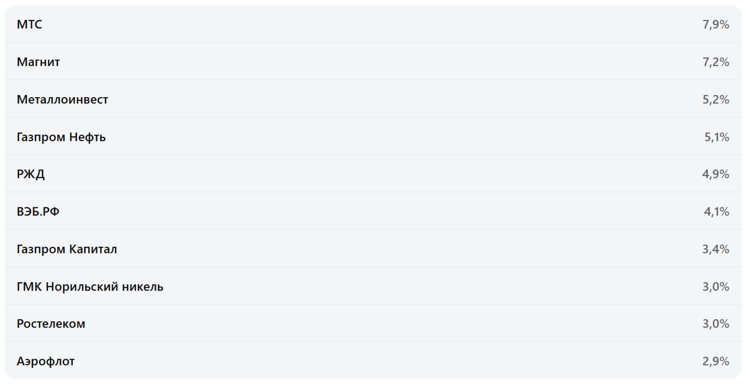The height and width of the screenshot is (384, 747).
Task: Click the 4,1% value beside ВЭБ.РФ
Action: pos(716,212)
